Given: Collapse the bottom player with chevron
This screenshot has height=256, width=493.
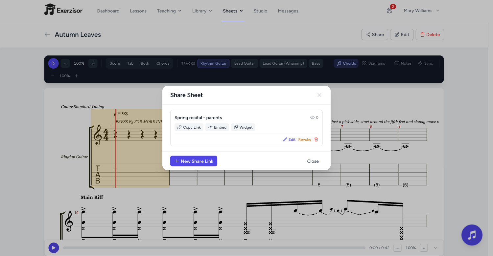Looking at the screenshot, I should pyautogui.click(x=436, y=248).
